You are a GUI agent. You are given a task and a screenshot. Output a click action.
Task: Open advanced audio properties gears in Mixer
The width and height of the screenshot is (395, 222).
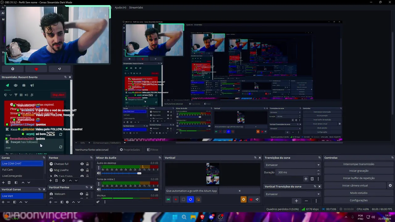pyautogui.click(x=98, y=202)
